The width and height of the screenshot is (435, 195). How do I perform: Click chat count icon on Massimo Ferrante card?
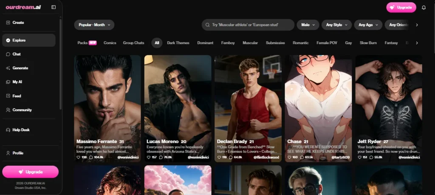click(x=91, y=157)
